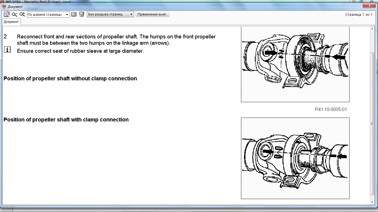Click the single page view icon

tap(74, 14)
